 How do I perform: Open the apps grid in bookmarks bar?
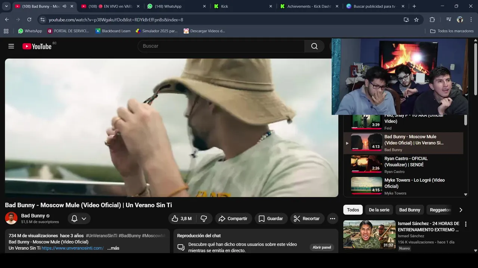(x=6, y=31)
